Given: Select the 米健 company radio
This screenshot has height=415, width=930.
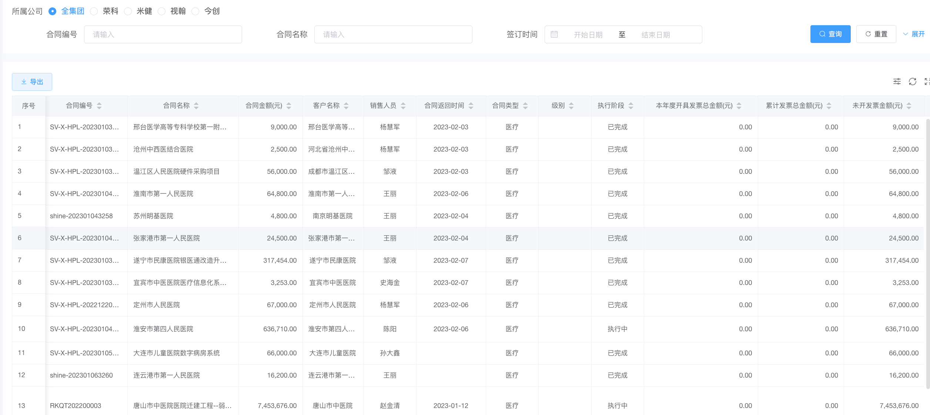Looking at the screenshot, I should [128, 11].
